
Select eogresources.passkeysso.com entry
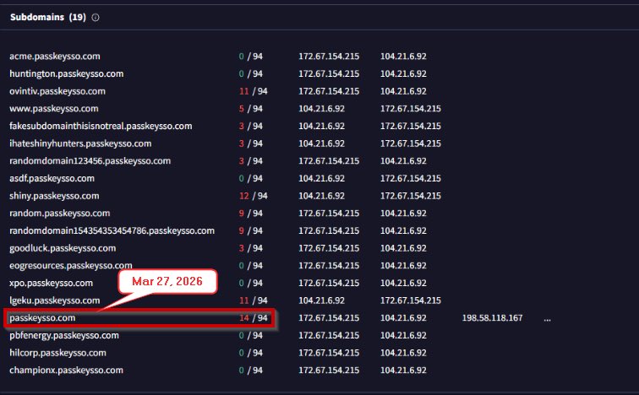tap(70, 266)
